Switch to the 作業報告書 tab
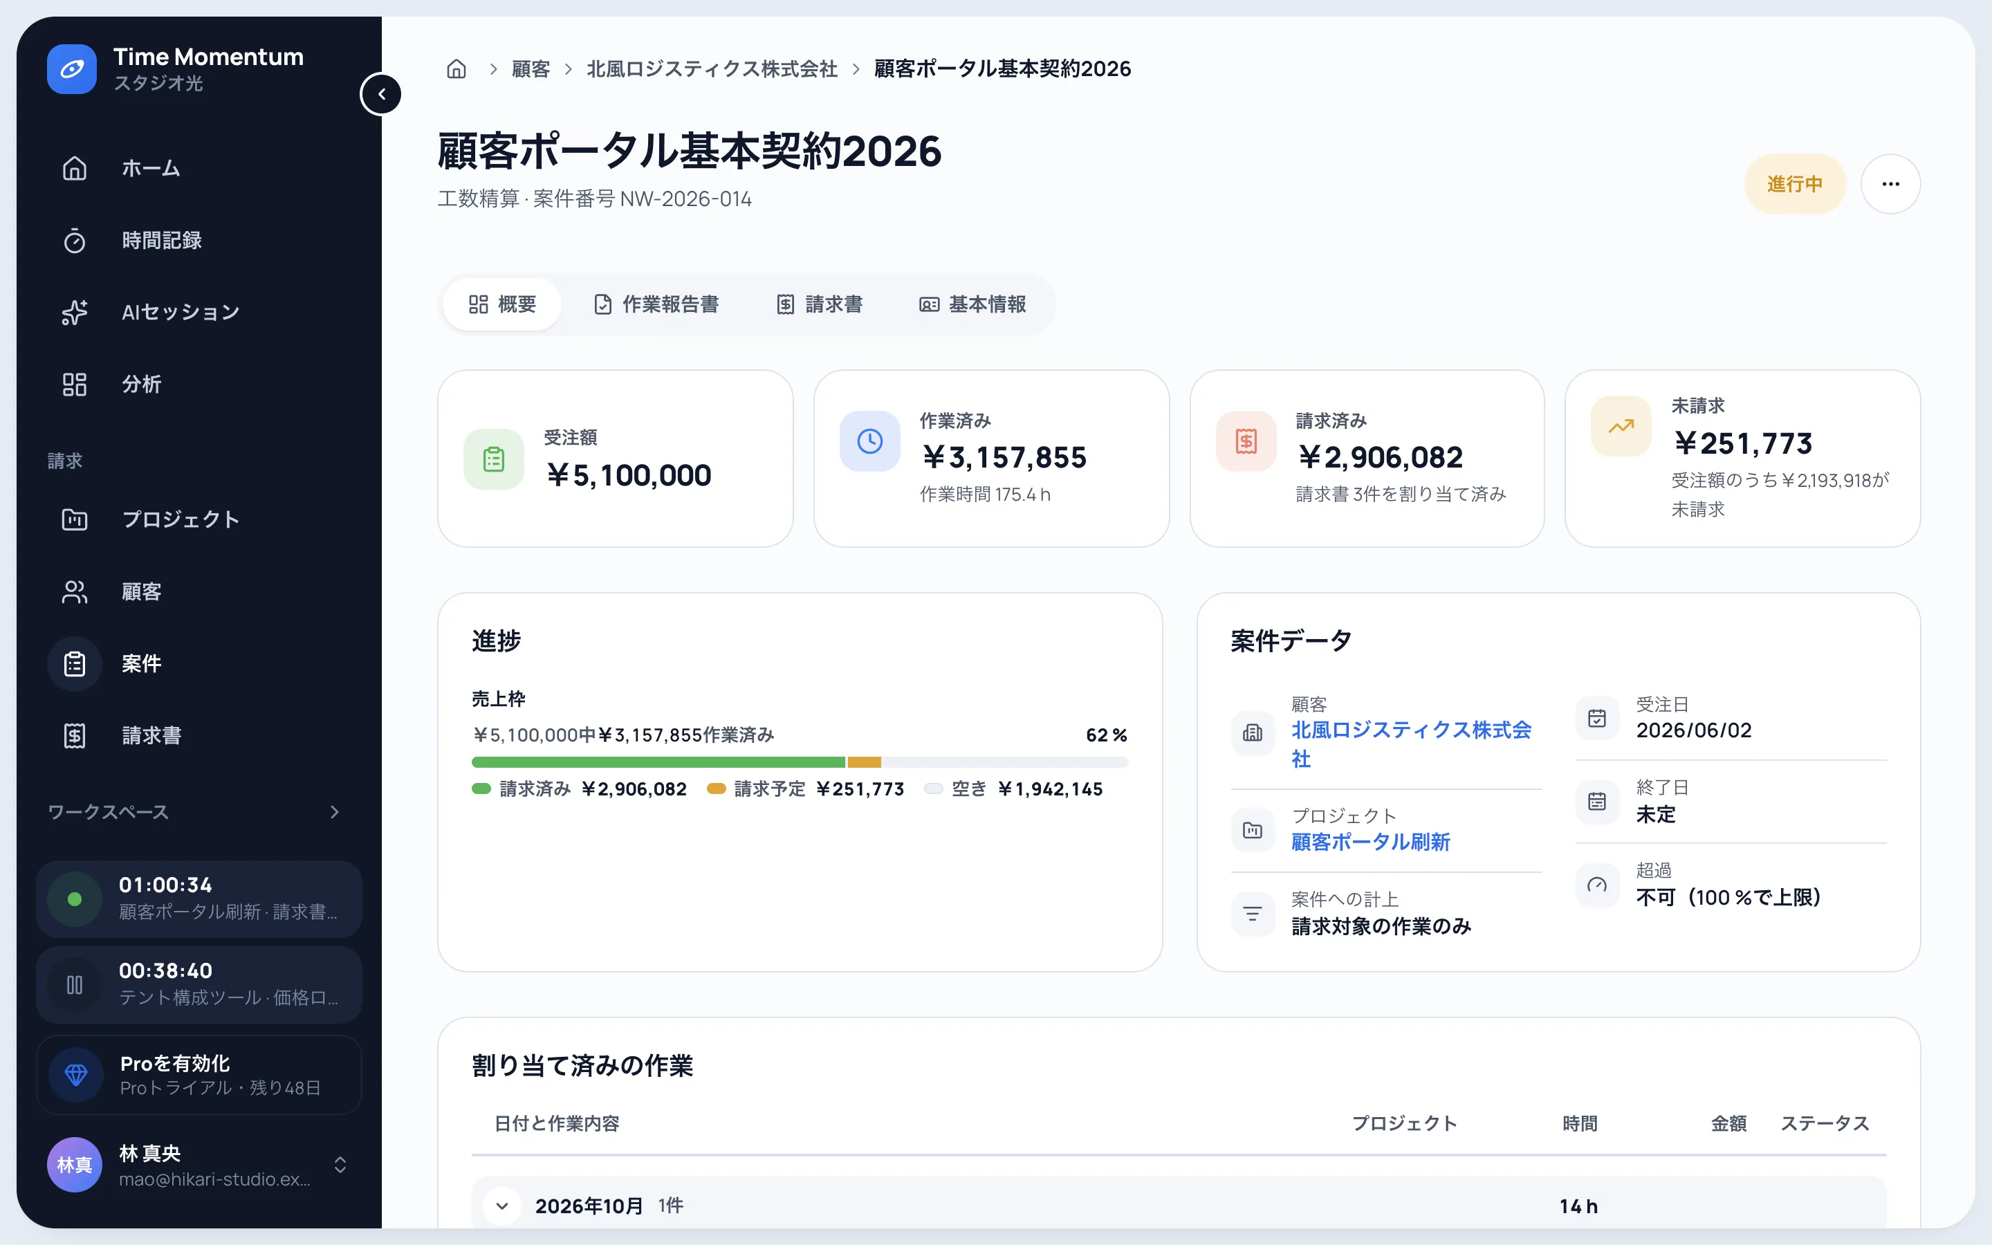This screenshot has height=1245, width=1992. [x=656, y=304]
